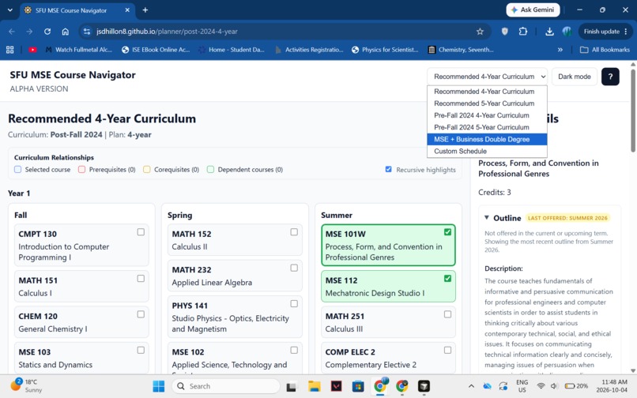The image size is (637, 398).
Task: Click the Windows taskbar Search box
Action: tap(225, 386)
